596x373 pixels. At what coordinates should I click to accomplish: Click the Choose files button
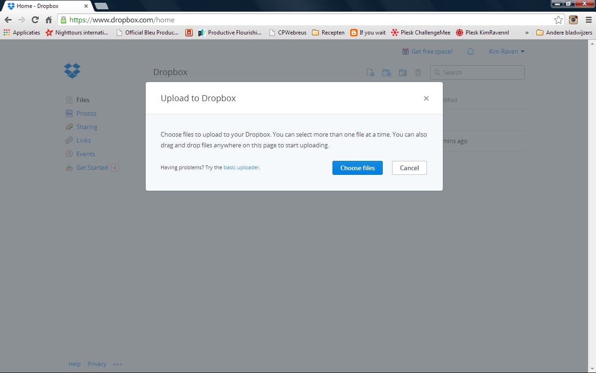(358, 168)
